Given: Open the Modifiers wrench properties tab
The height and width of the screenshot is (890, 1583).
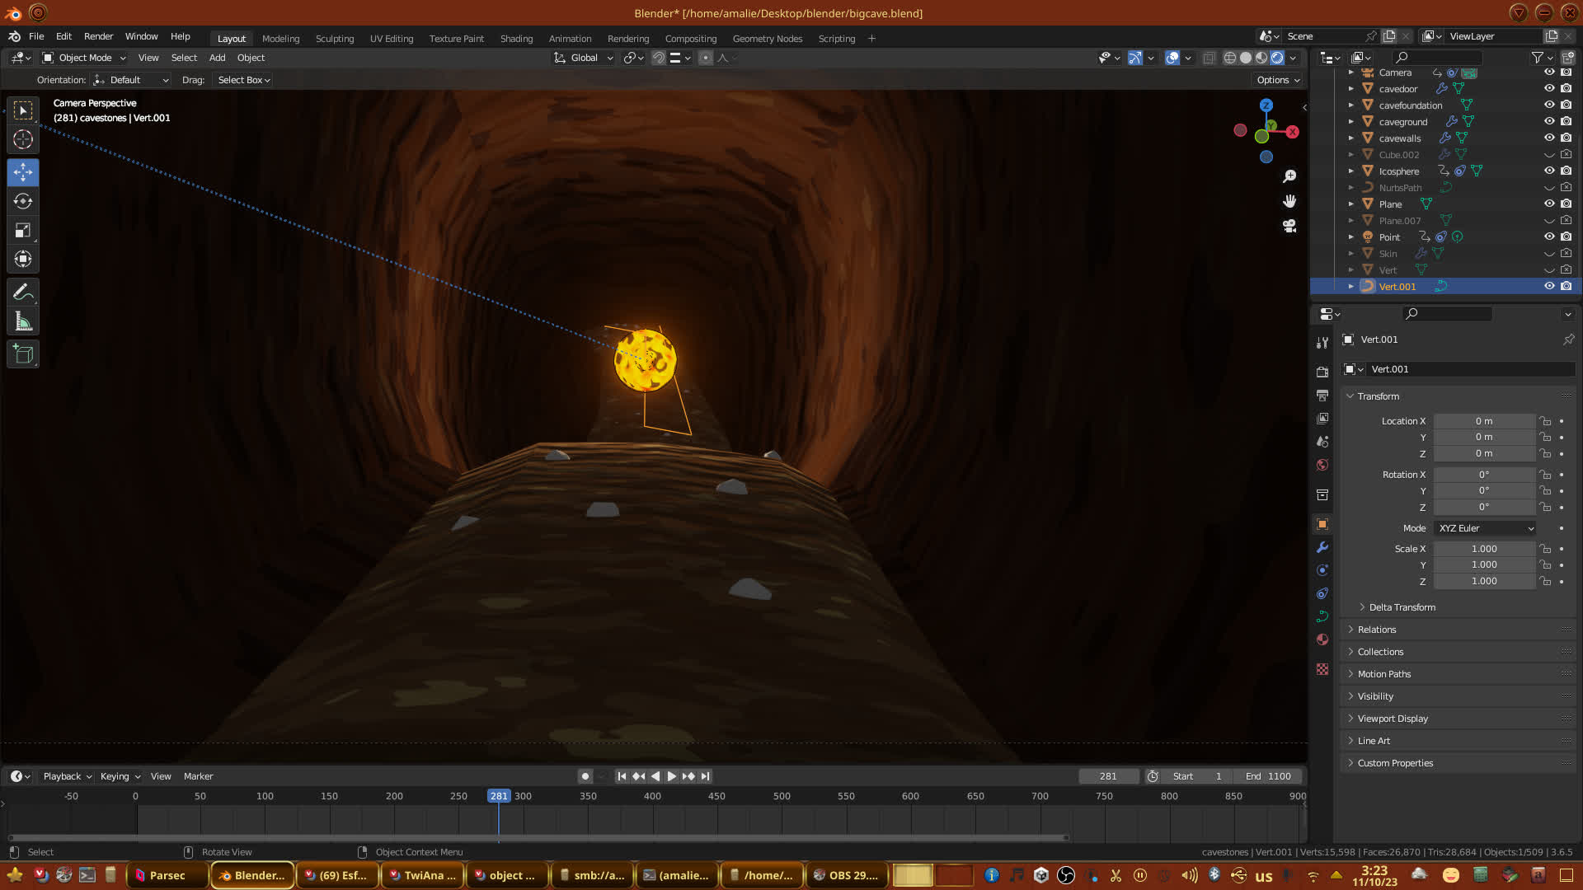Looking at the screenshot, I should [1322, 547].
